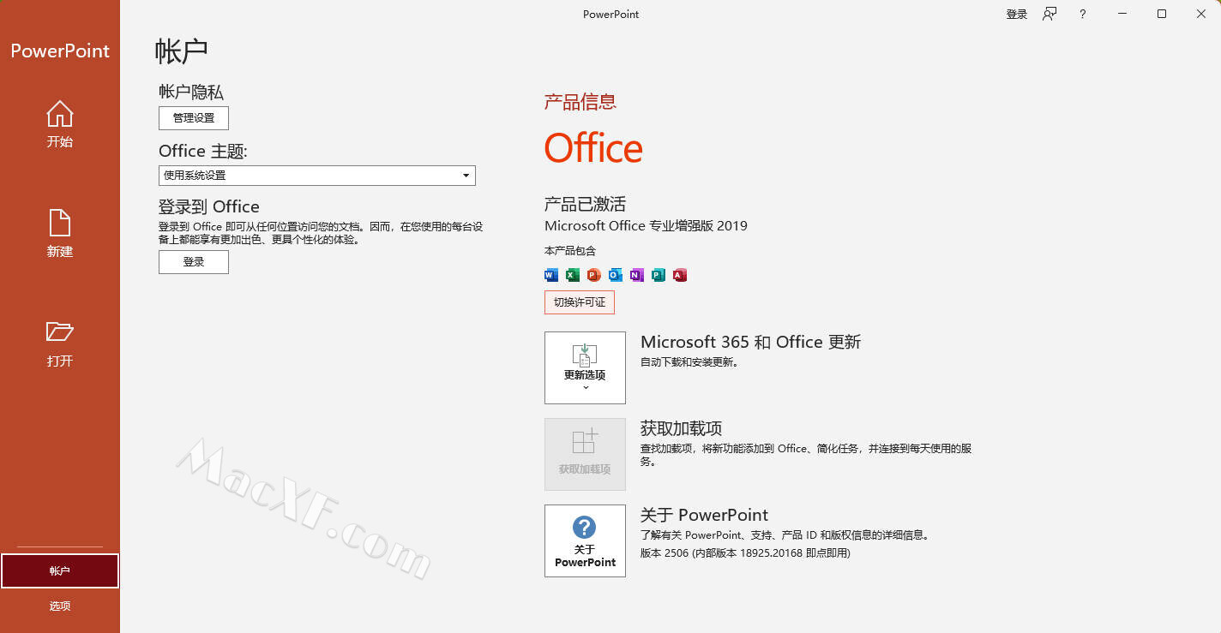Maximize the PowerPoint window
The height and width of the screenshot is (633, 1221).
pyautogui.click(x=1162, y=14)
